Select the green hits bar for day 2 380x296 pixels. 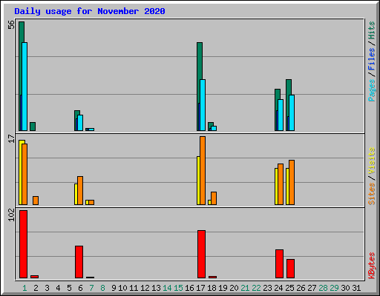pyautogui.click(x=33, y=127)
